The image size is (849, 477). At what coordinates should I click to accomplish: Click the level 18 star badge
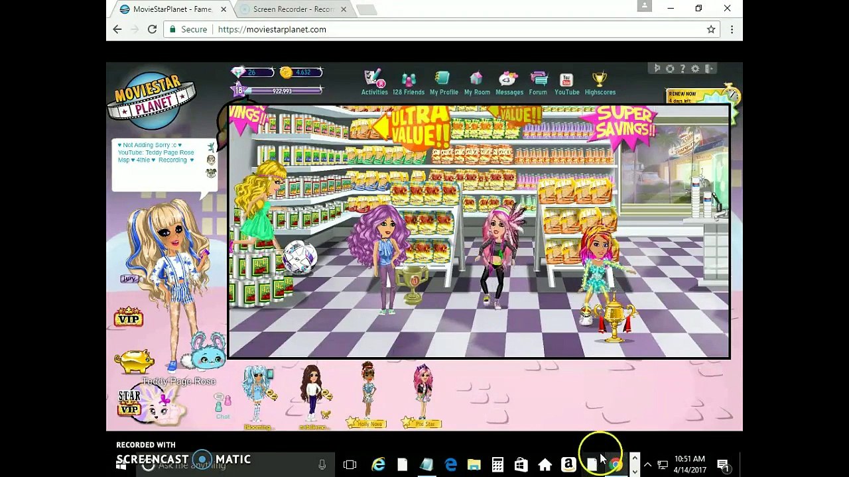point(238,89)
